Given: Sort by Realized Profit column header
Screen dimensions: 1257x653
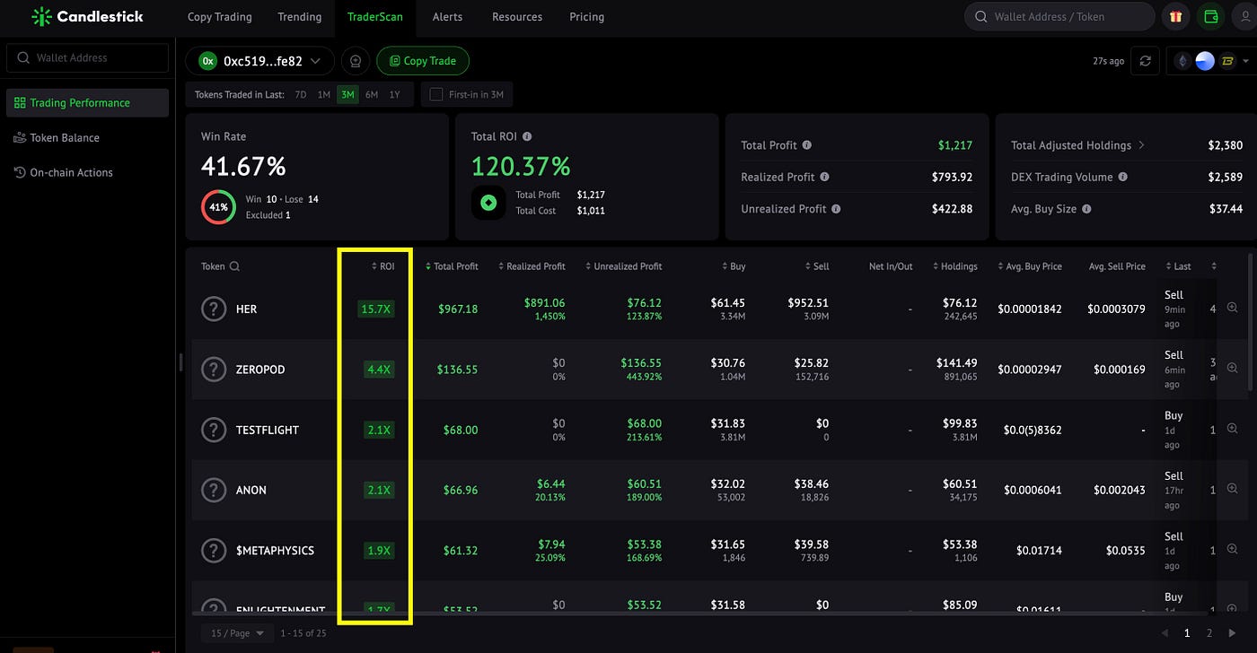Looking at the screenshot, I should coord(532,266).
